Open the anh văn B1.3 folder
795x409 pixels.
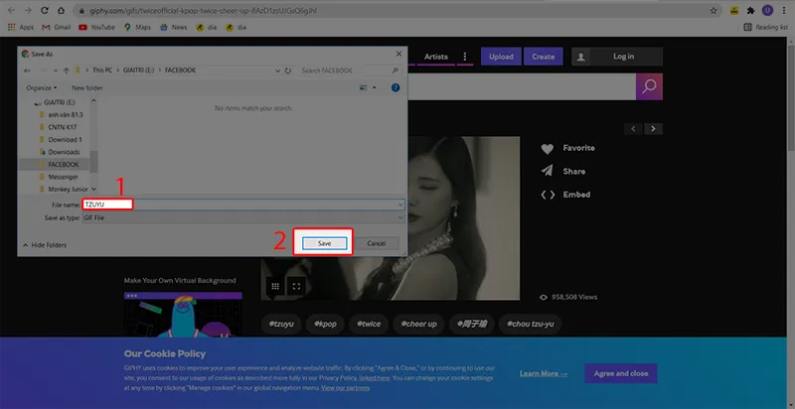point(66,114)
